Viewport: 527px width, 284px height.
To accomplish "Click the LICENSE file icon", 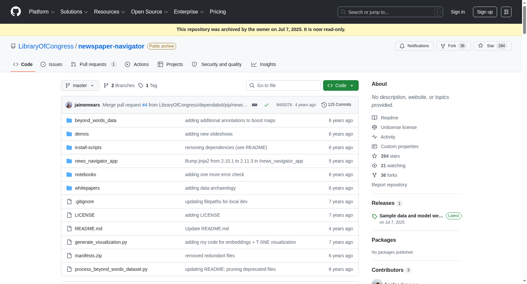I will (x=69, y=215).
